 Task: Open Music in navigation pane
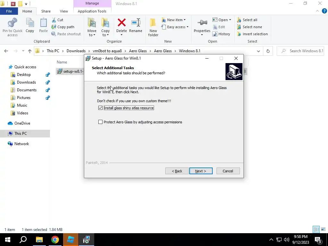point(19,105)
